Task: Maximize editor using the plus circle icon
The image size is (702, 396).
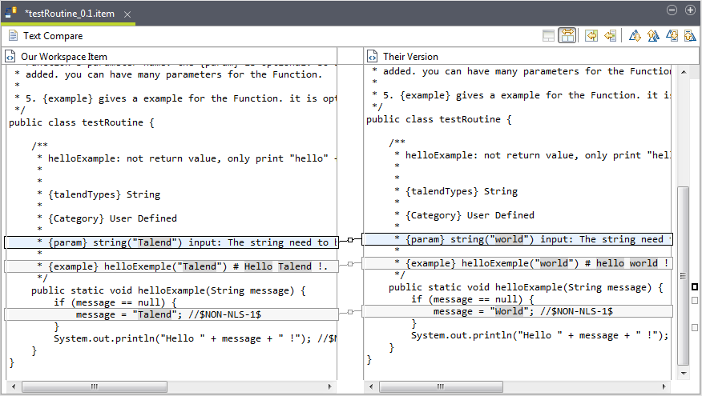Action: [x=690, y=10]
